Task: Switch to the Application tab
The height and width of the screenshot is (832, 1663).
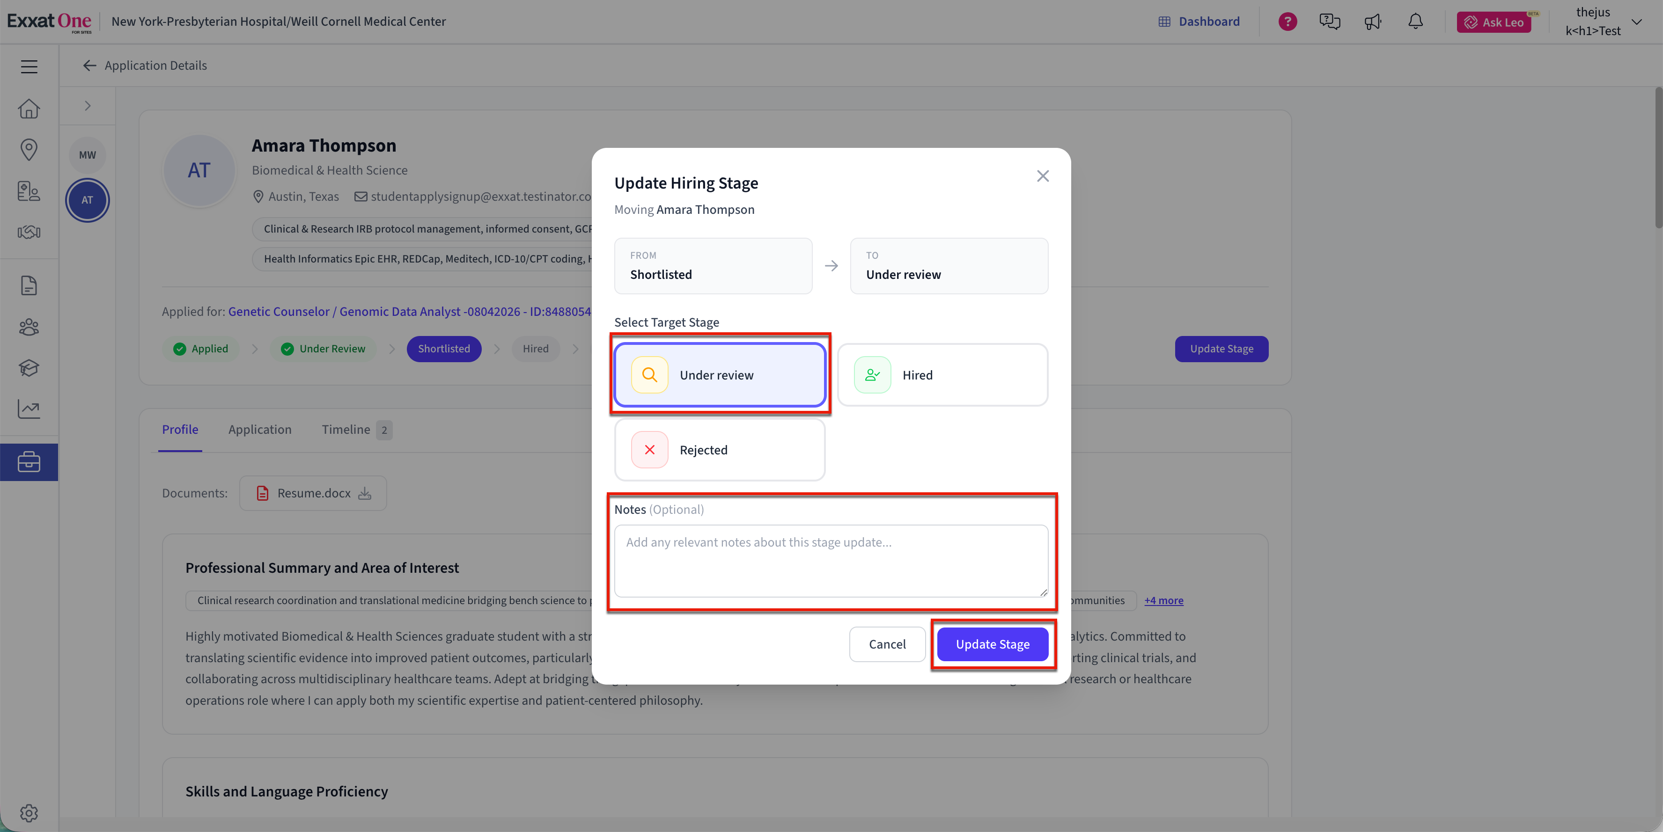Action: [x=259, y=430]
